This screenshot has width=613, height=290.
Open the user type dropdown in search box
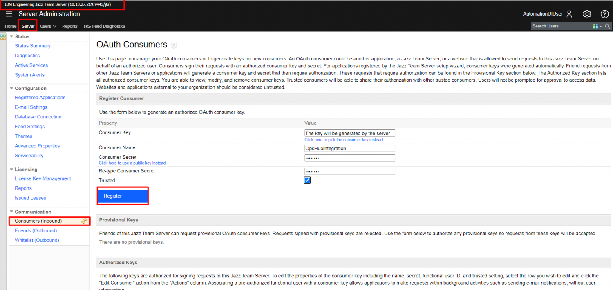(597, 26)
